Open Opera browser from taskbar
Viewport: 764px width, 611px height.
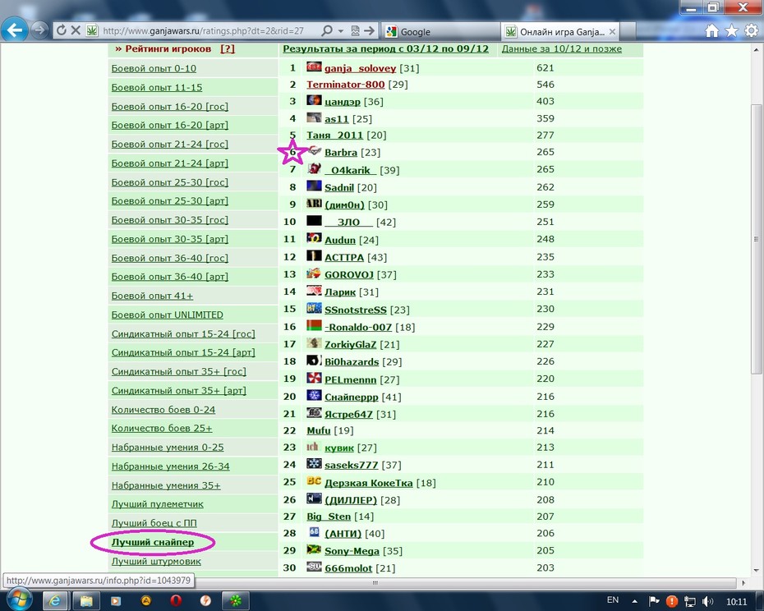click(x=176, y=601)
